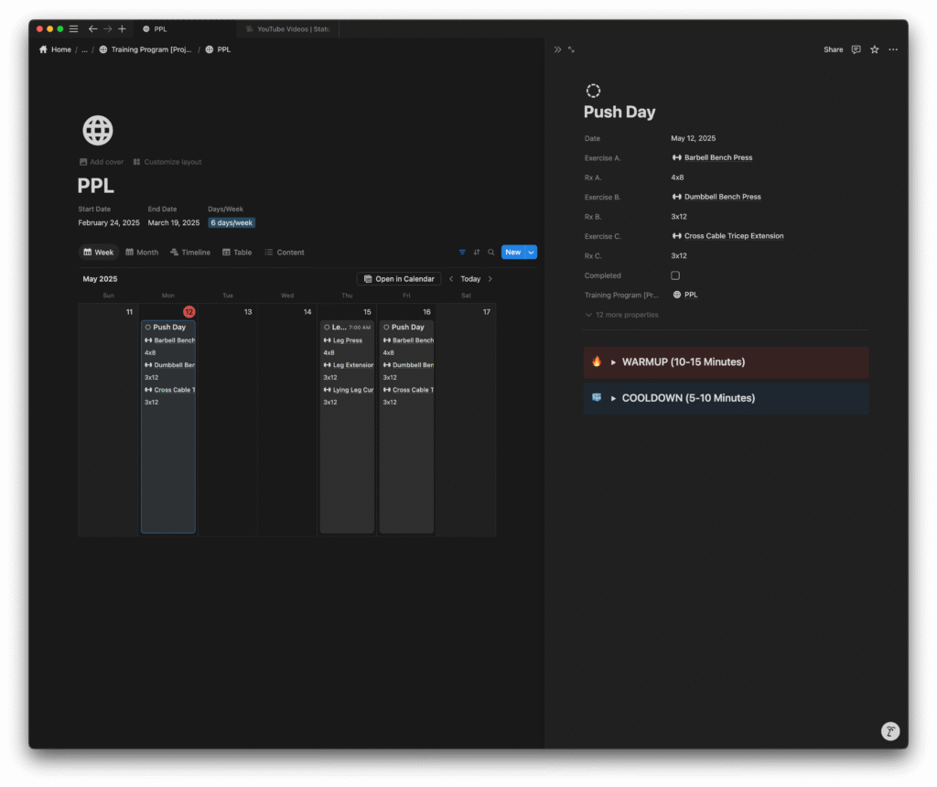The image size is (937, 787).
Task: Click the Today button
Action: click(470, 279)
